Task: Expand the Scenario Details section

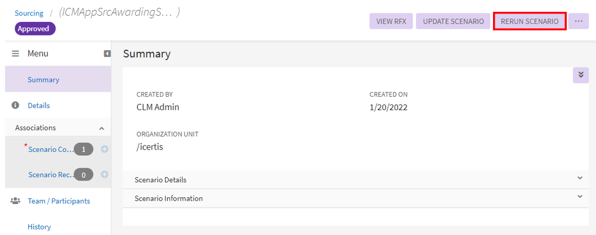Action: coord(580,178)
